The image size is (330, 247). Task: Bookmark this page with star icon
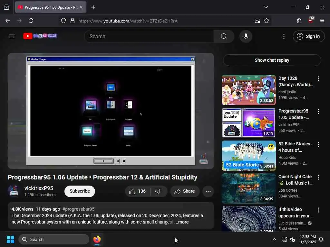[x=267, y=21]
